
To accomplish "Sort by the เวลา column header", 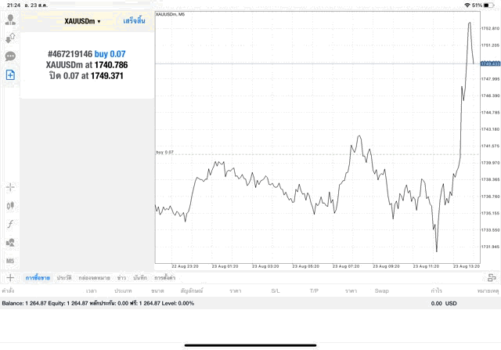I will point(91,290).
